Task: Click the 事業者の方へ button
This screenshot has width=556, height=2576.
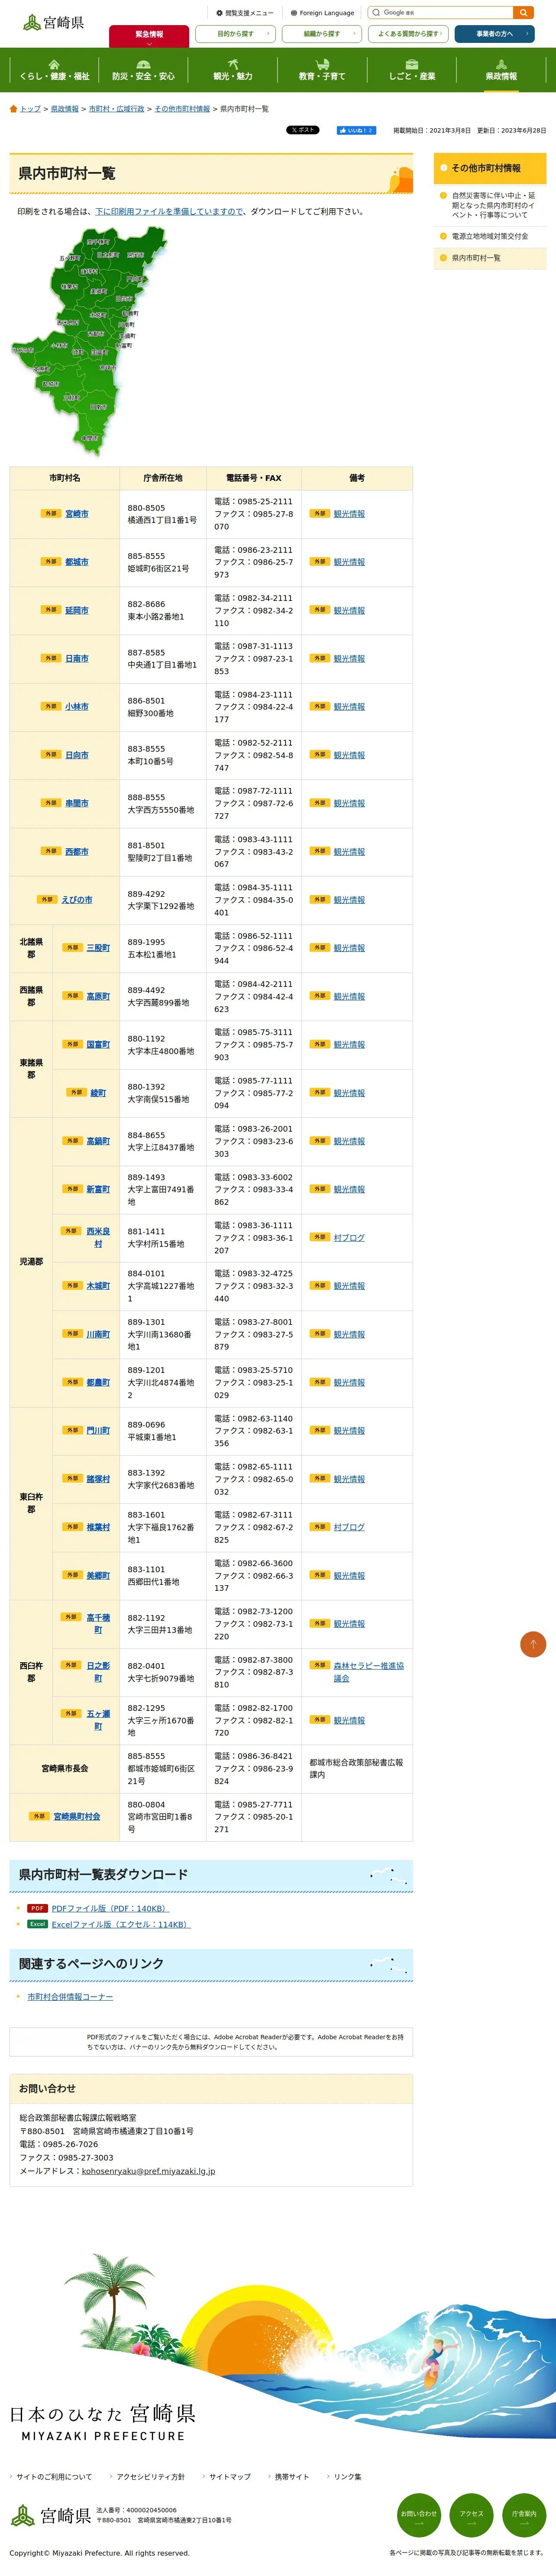Action: pos(494,34)
